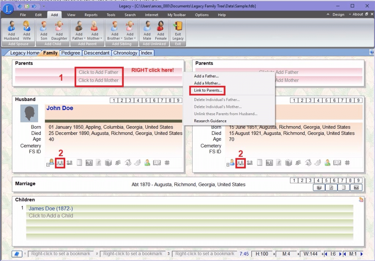Click to Add Mother for husband
Screen dimensions: 375x261
point(99,80)
